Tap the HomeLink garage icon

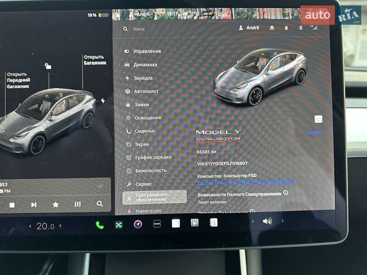(272, 28)
